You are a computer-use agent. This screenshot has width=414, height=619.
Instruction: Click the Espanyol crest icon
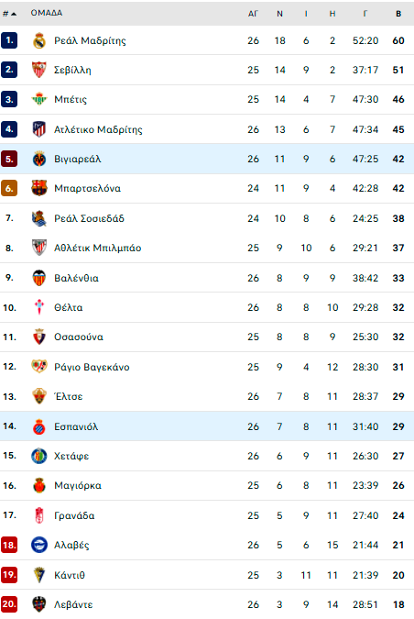point(39,426)
